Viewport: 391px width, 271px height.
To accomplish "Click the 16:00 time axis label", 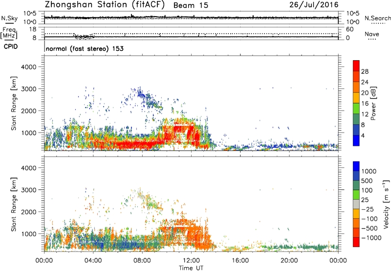I will click(x=240, y=261).
